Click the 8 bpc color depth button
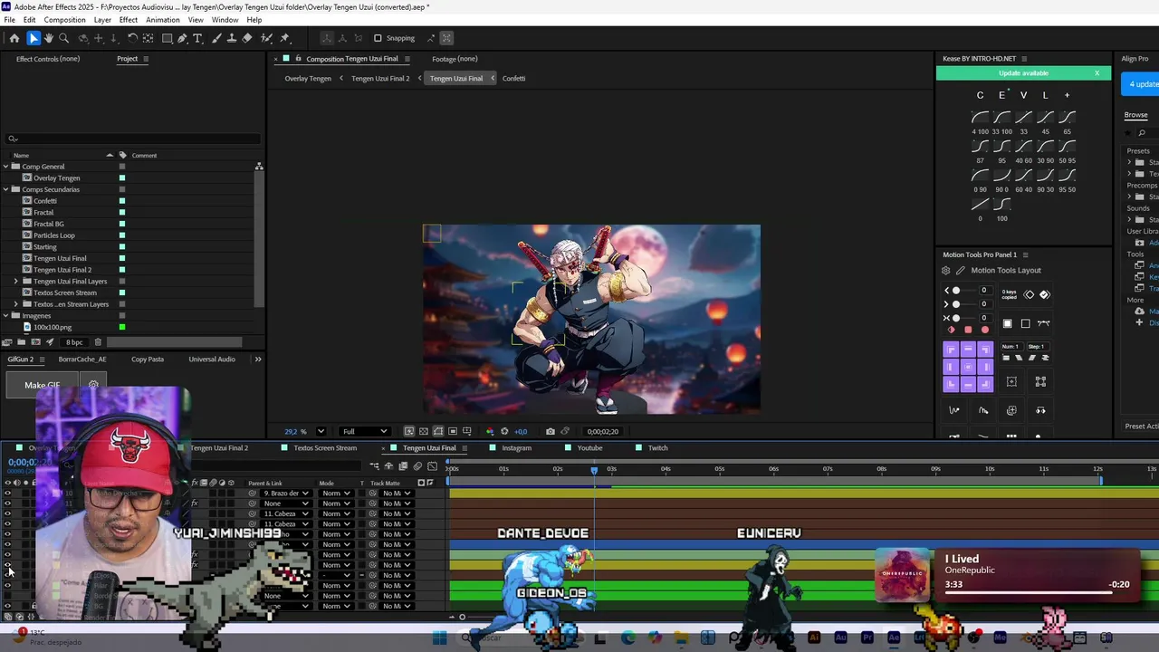Screen dimensions: 1159x652 (x=74, y=342)
